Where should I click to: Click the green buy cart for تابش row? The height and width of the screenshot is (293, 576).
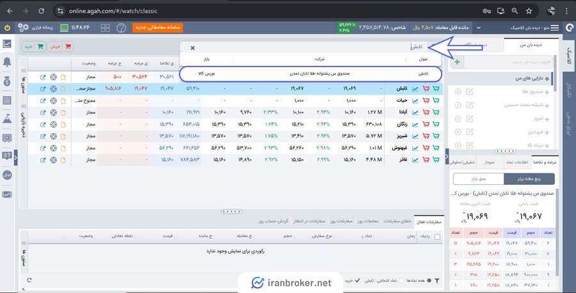tap(436, 88)
